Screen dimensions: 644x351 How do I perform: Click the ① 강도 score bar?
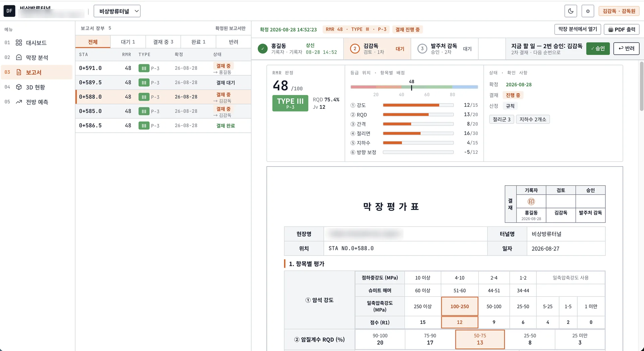(418, 105)
